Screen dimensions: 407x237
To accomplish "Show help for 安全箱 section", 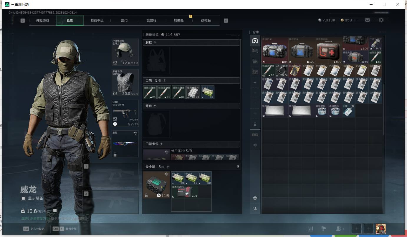I will [x=168, y=167].
